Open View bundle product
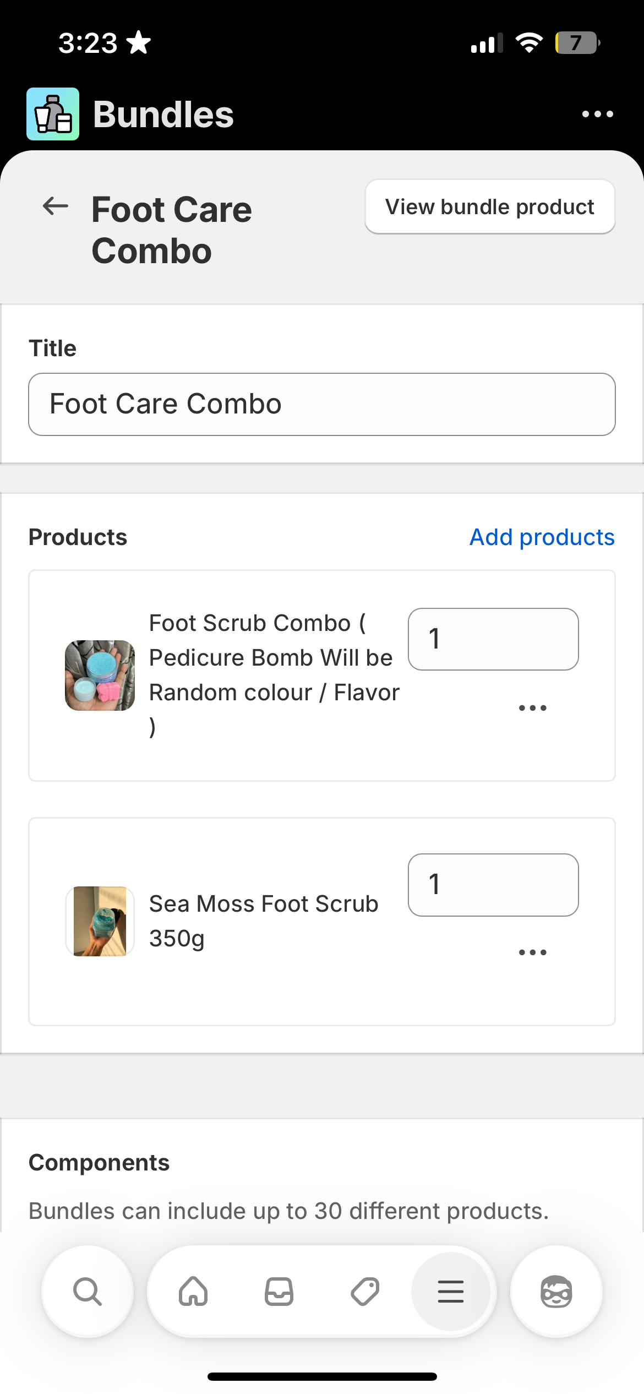 489,206
